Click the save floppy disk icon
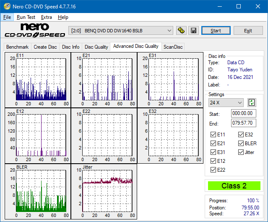This screenshot has height=222, width=268. 193,31
